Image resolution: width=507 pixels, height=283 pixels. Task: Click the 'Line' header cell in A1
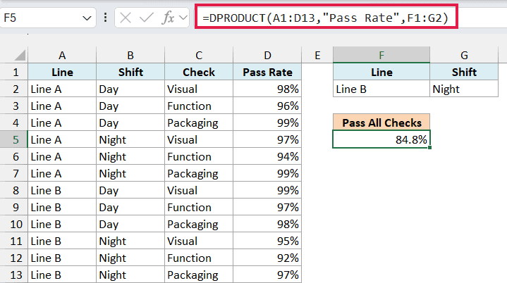click(62, 72)
